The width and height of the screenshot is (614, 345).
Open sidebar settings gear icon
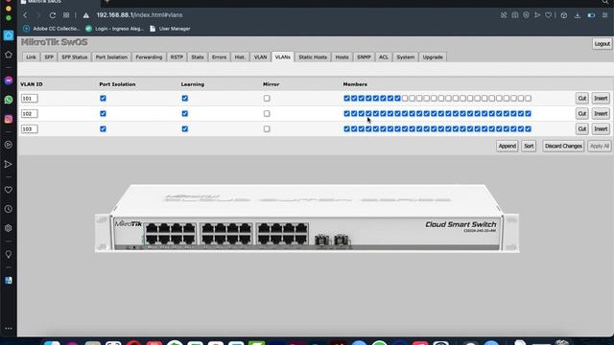(9, 228)
